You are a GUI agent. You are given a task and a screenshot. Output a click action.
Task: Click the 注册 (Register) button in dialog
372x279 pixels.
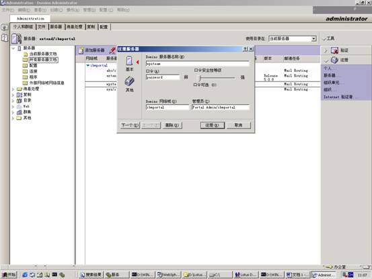(x=212, y=125)
